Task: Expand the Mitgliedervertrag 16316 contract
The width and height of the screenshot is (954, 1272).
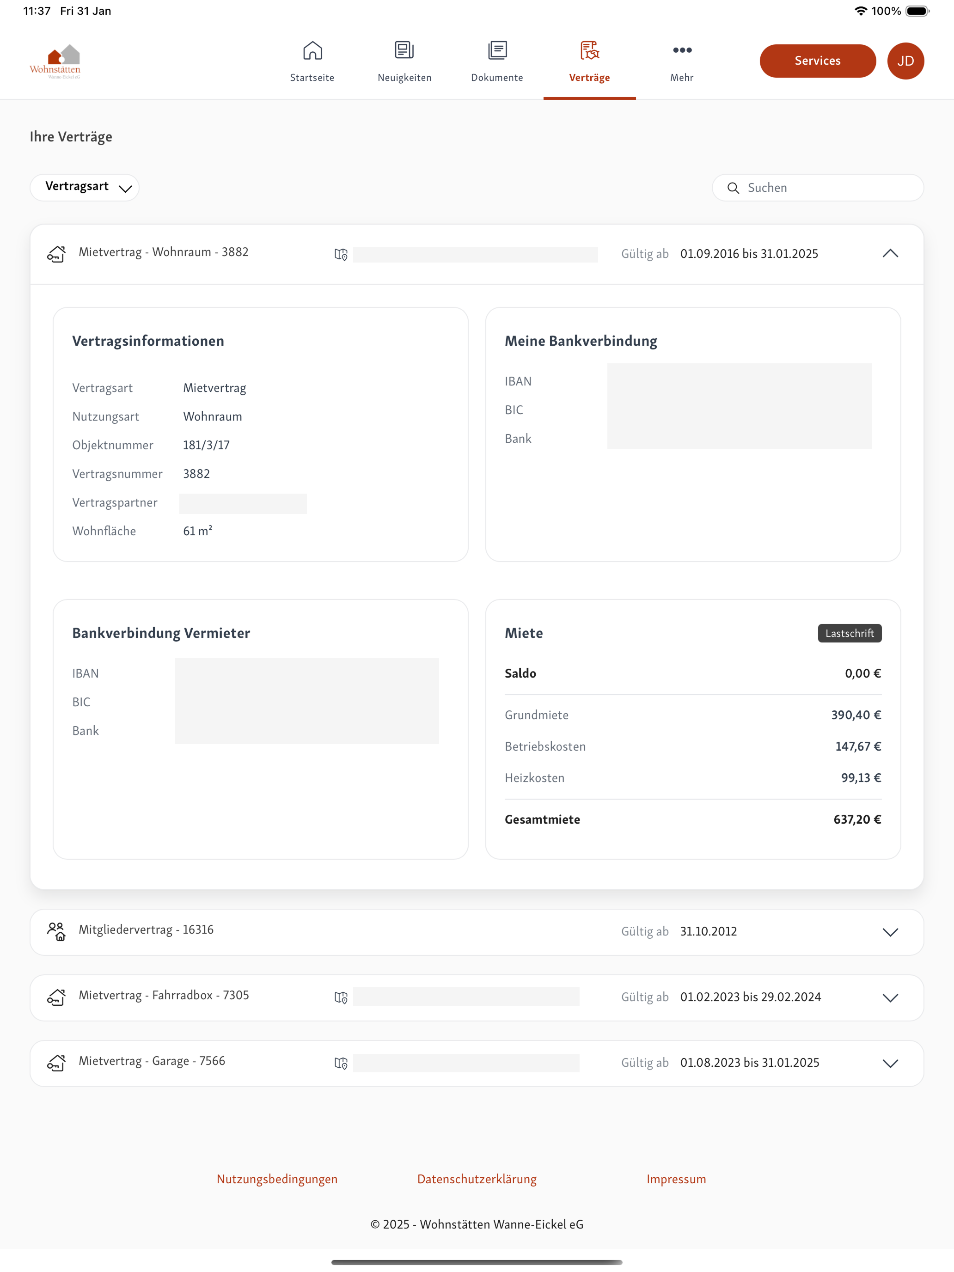Action: coord(890,932)
